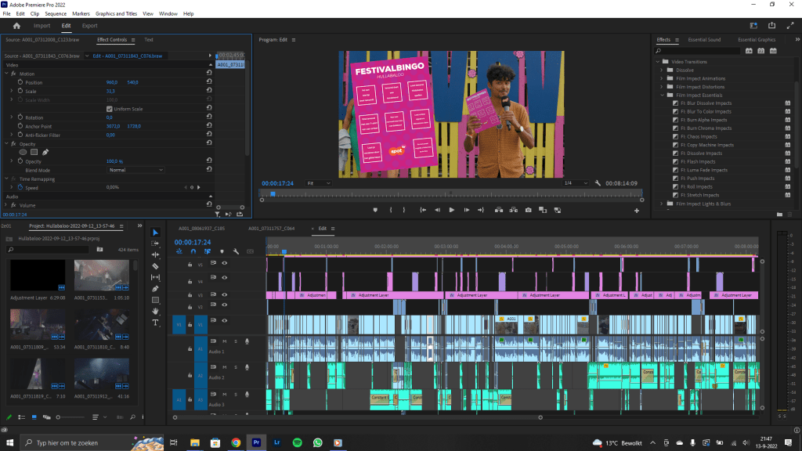Click the Position X value 960,0
This screenshot has height=451, width=802.
(x=111, y=82)
